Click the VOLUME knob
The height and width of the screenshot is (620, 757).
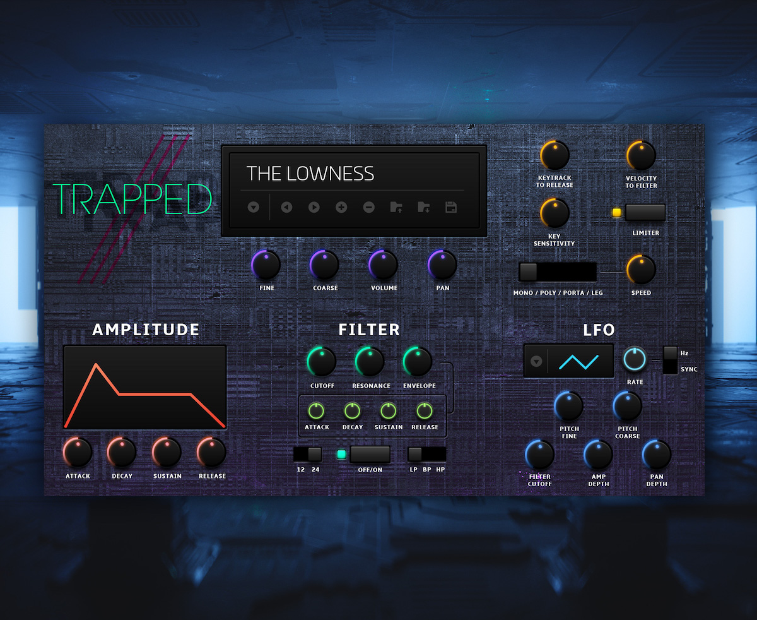coord(384,265)
